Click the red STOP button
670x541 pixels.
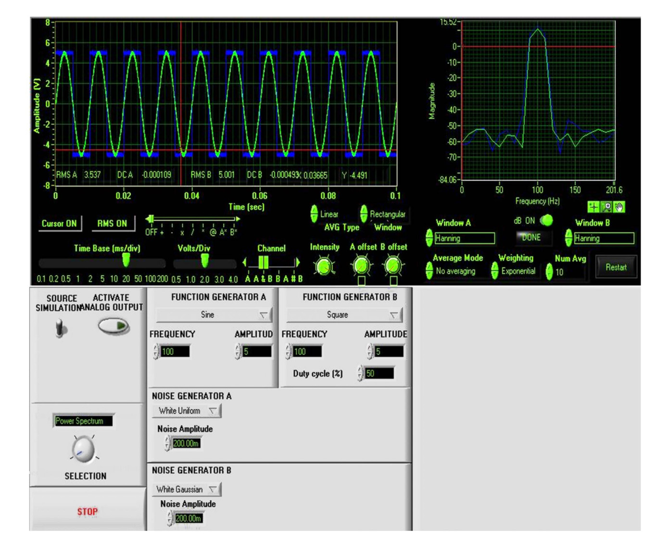pos(88,512)
